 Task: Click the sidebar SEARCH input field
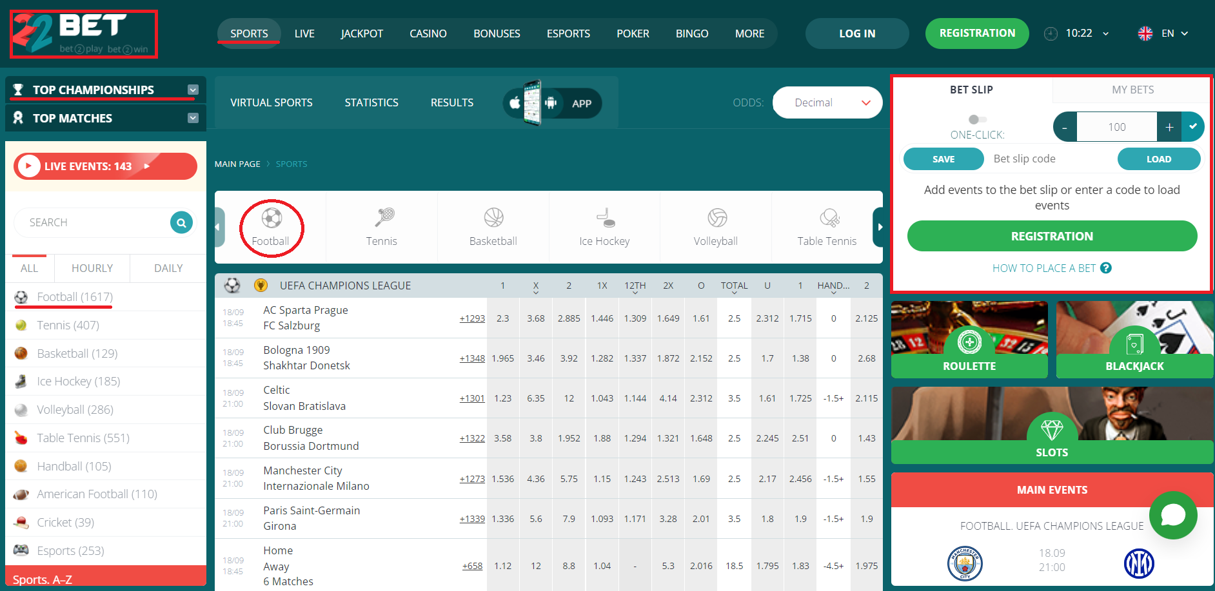click(92, 222)
